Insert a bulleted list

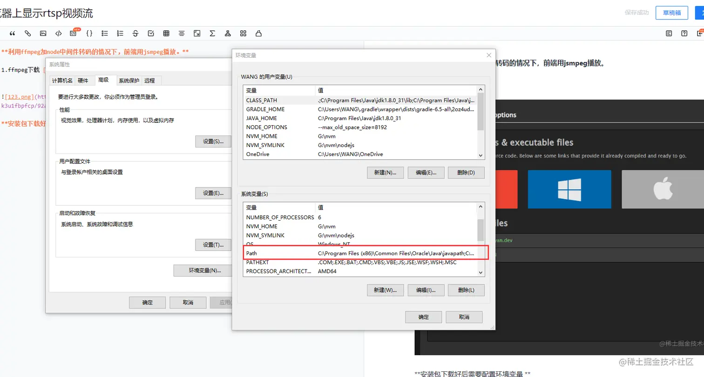(105, 34)
